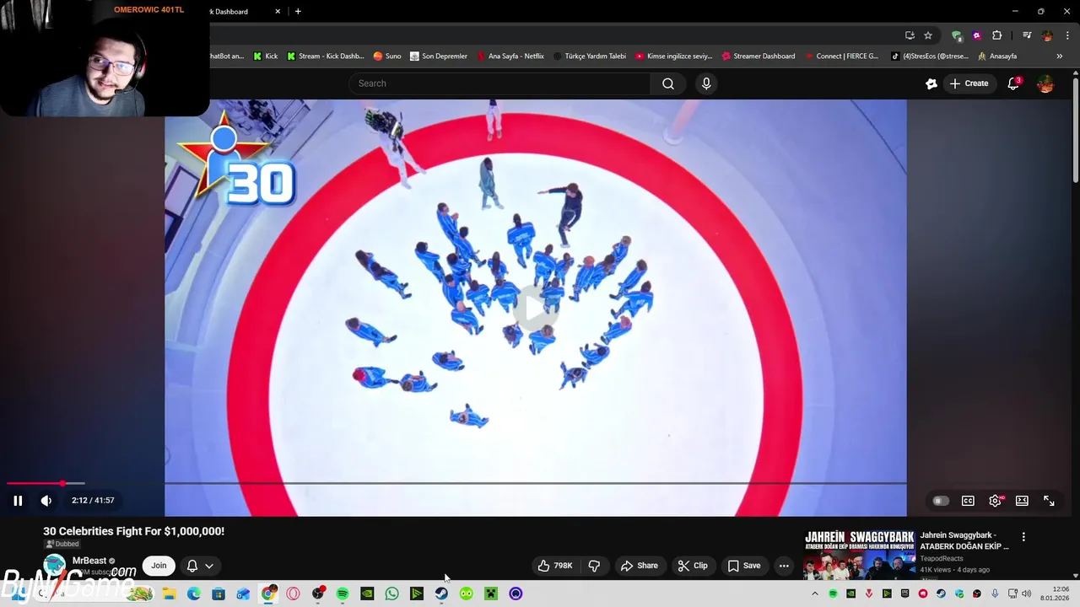Open Steam from the taskbar
The image size is (1080, 607).
(x=441, y=594)
